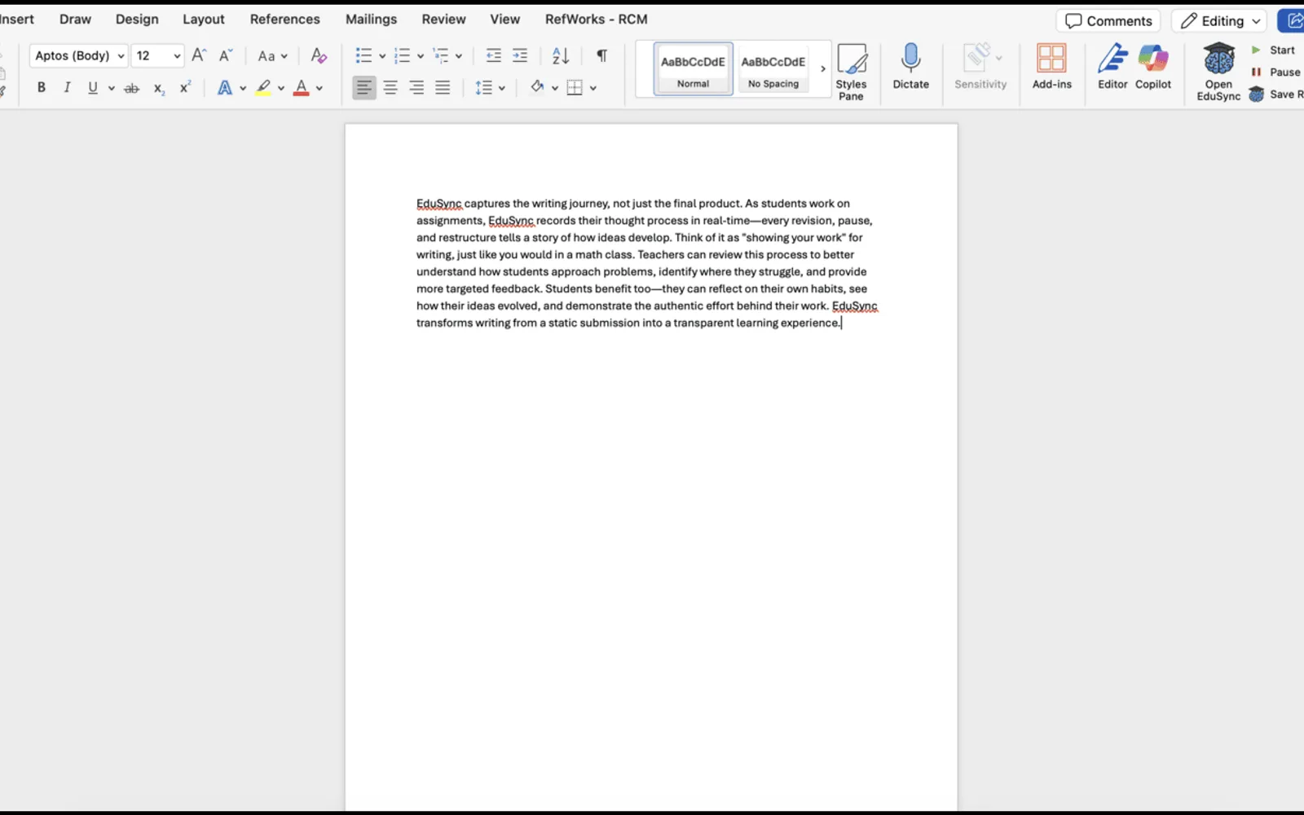Toggle Superscript formatting
This screenshot has width=1304, height=815.
186,87
